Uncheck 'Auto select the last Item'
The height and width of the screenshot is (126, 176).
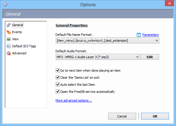point(57,85)
